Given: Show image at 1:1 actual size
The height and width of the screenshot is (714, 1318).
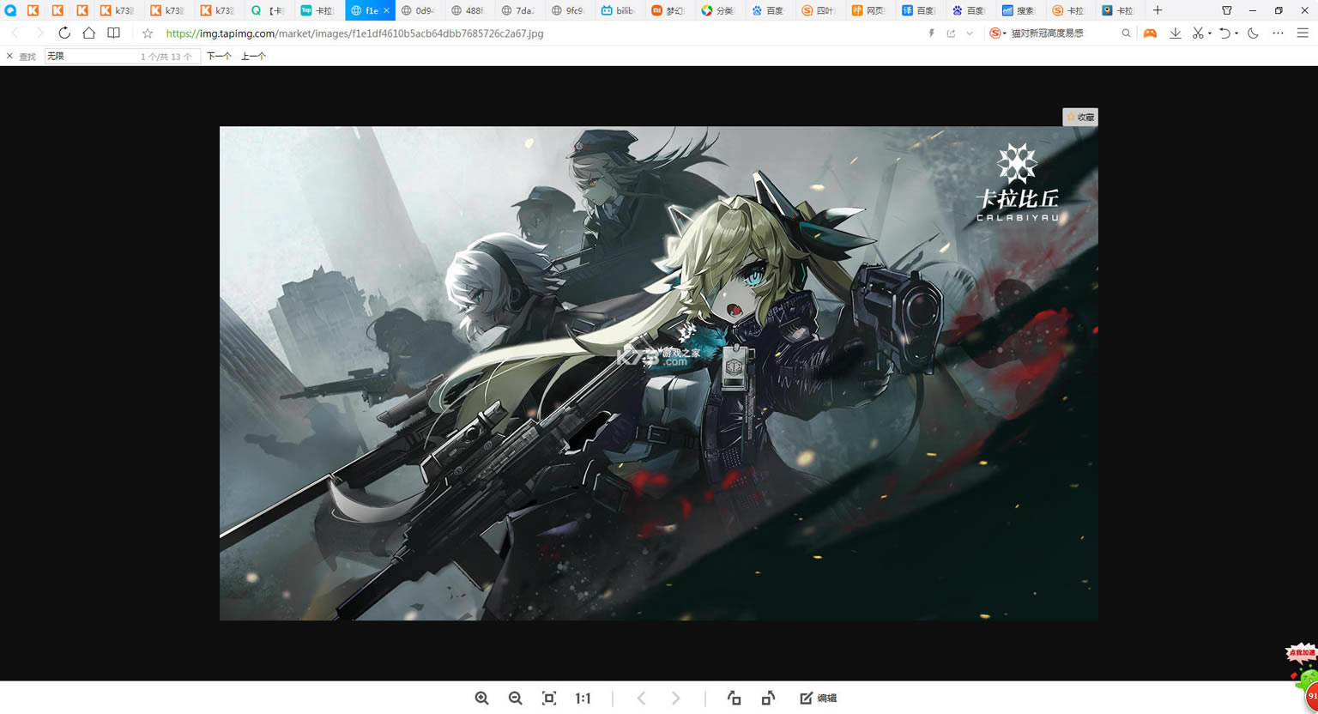Looking at the screenshot, I should (583, 699).
